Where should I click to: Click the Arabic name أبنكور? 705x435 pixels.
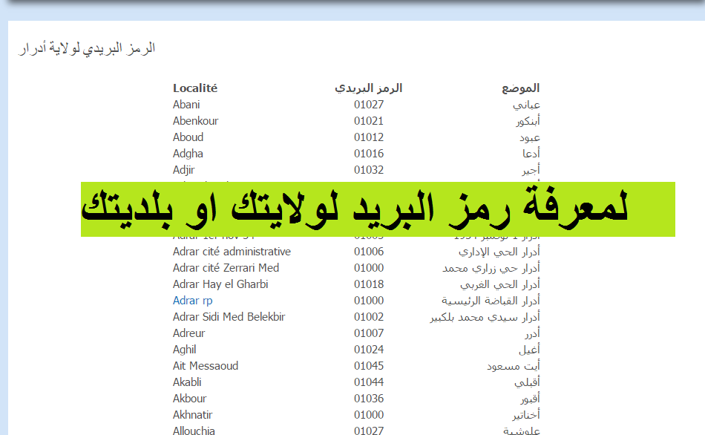pyautogui.click(x=528, y=121)
